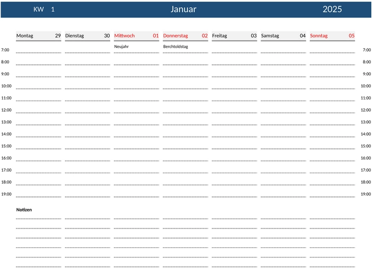Select the red Donnerstag header
373x268 pixels.
pos(176,36)
